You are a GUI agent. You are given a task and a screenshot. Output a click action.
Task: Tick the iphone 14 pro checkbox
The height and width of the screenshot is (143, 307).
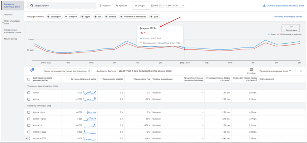[x=29, y=112]
